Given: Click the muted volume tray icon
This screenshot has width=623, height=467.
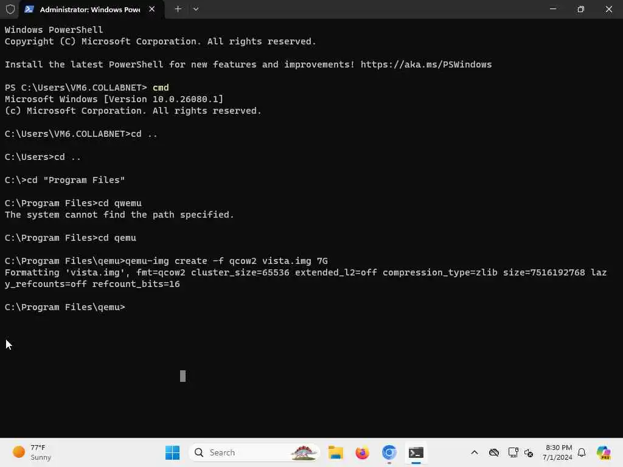Looking at the screenshot, I should tap(529, 452).
